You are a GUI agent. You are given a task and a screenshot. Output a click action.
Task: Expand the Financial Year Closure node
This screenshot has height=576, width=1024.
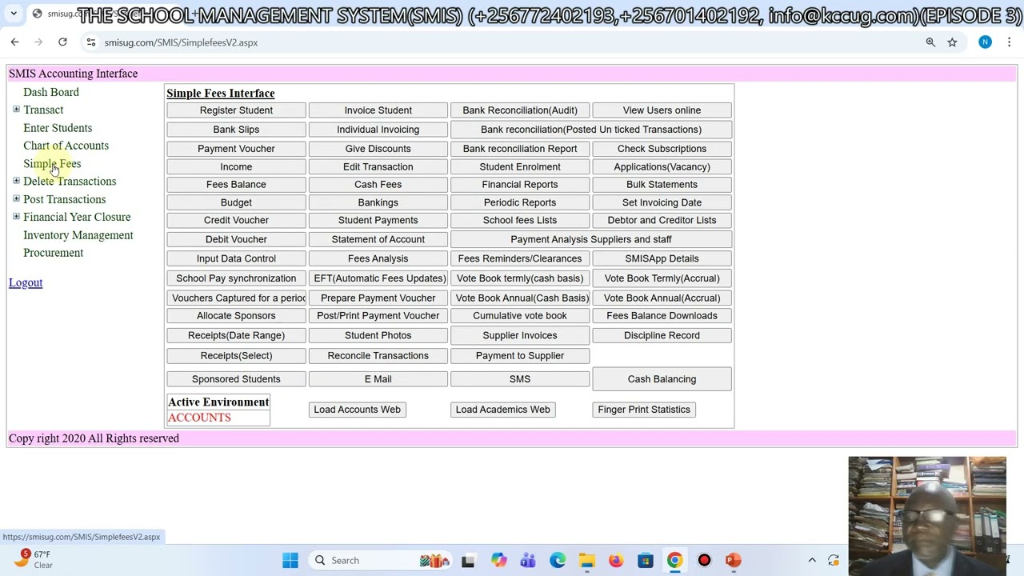(16, 216)
